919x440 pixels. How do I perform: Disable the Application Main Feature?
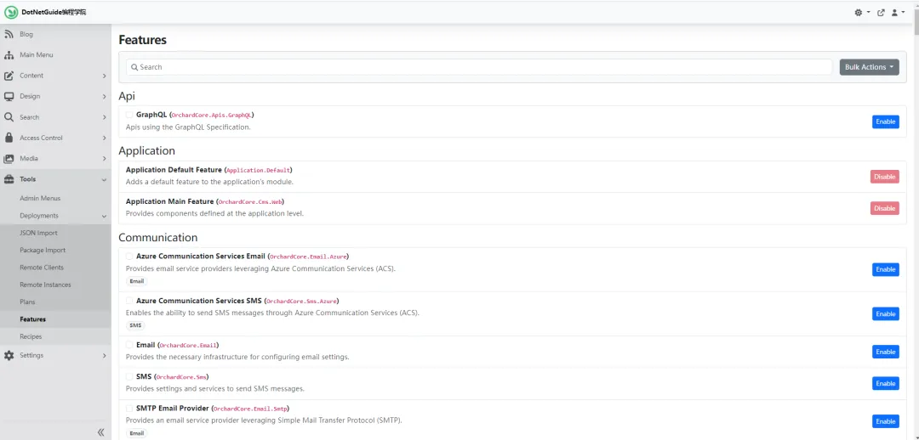tap(884, 208)
